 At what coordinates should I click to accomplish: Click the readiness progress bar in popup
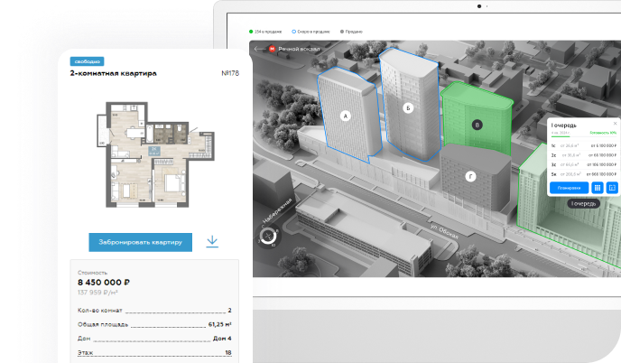584,136
